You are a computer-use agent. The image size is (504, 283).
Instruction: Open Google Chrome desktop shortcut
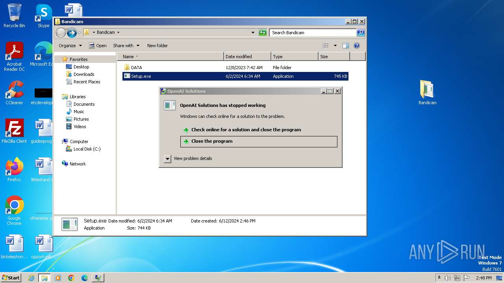[x=14, y=211]
